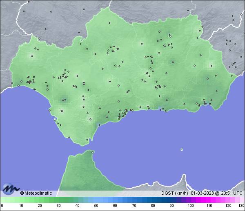Click the Meteoclimatic wave logo
This screenshot has width=245, height=211.
10,189
